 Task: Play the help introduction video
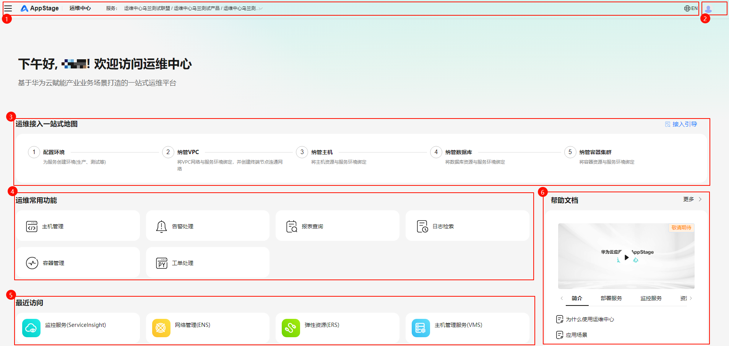[x=626, y=257]
